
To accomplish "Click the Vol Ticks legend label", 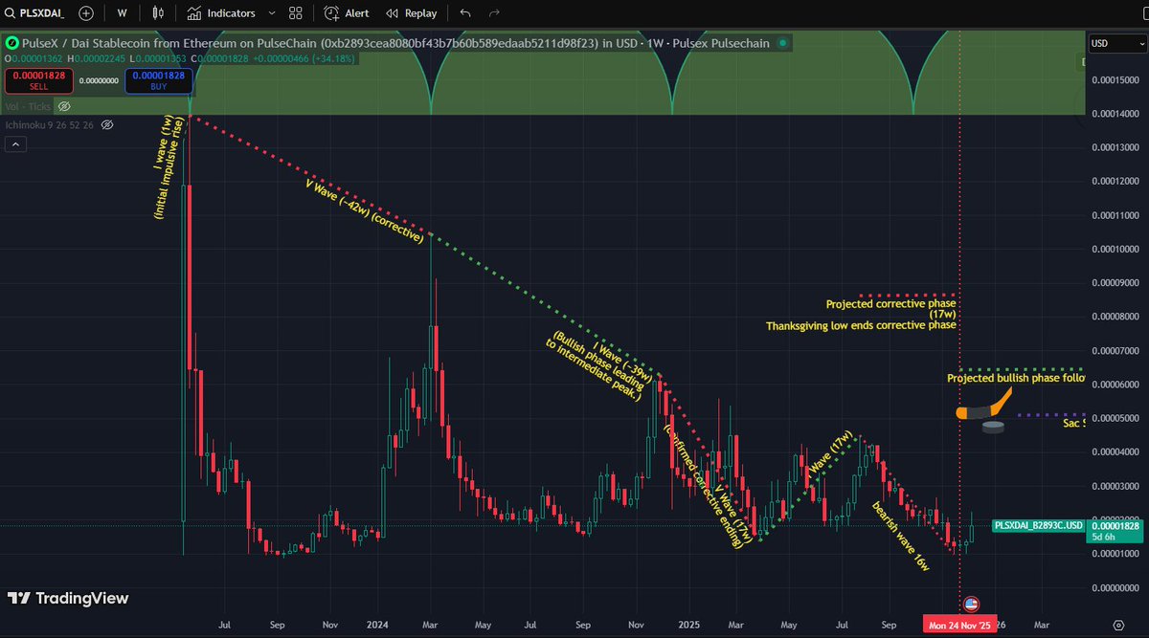I will [28, 106].
